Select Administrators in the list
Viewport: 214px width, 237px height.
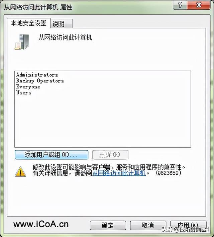click(x=37, y=75)
